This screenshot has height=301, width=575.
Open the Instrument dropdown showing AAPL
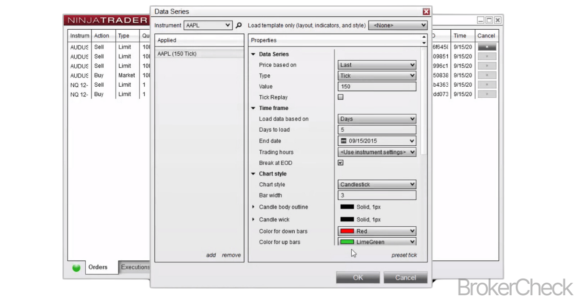208,25
